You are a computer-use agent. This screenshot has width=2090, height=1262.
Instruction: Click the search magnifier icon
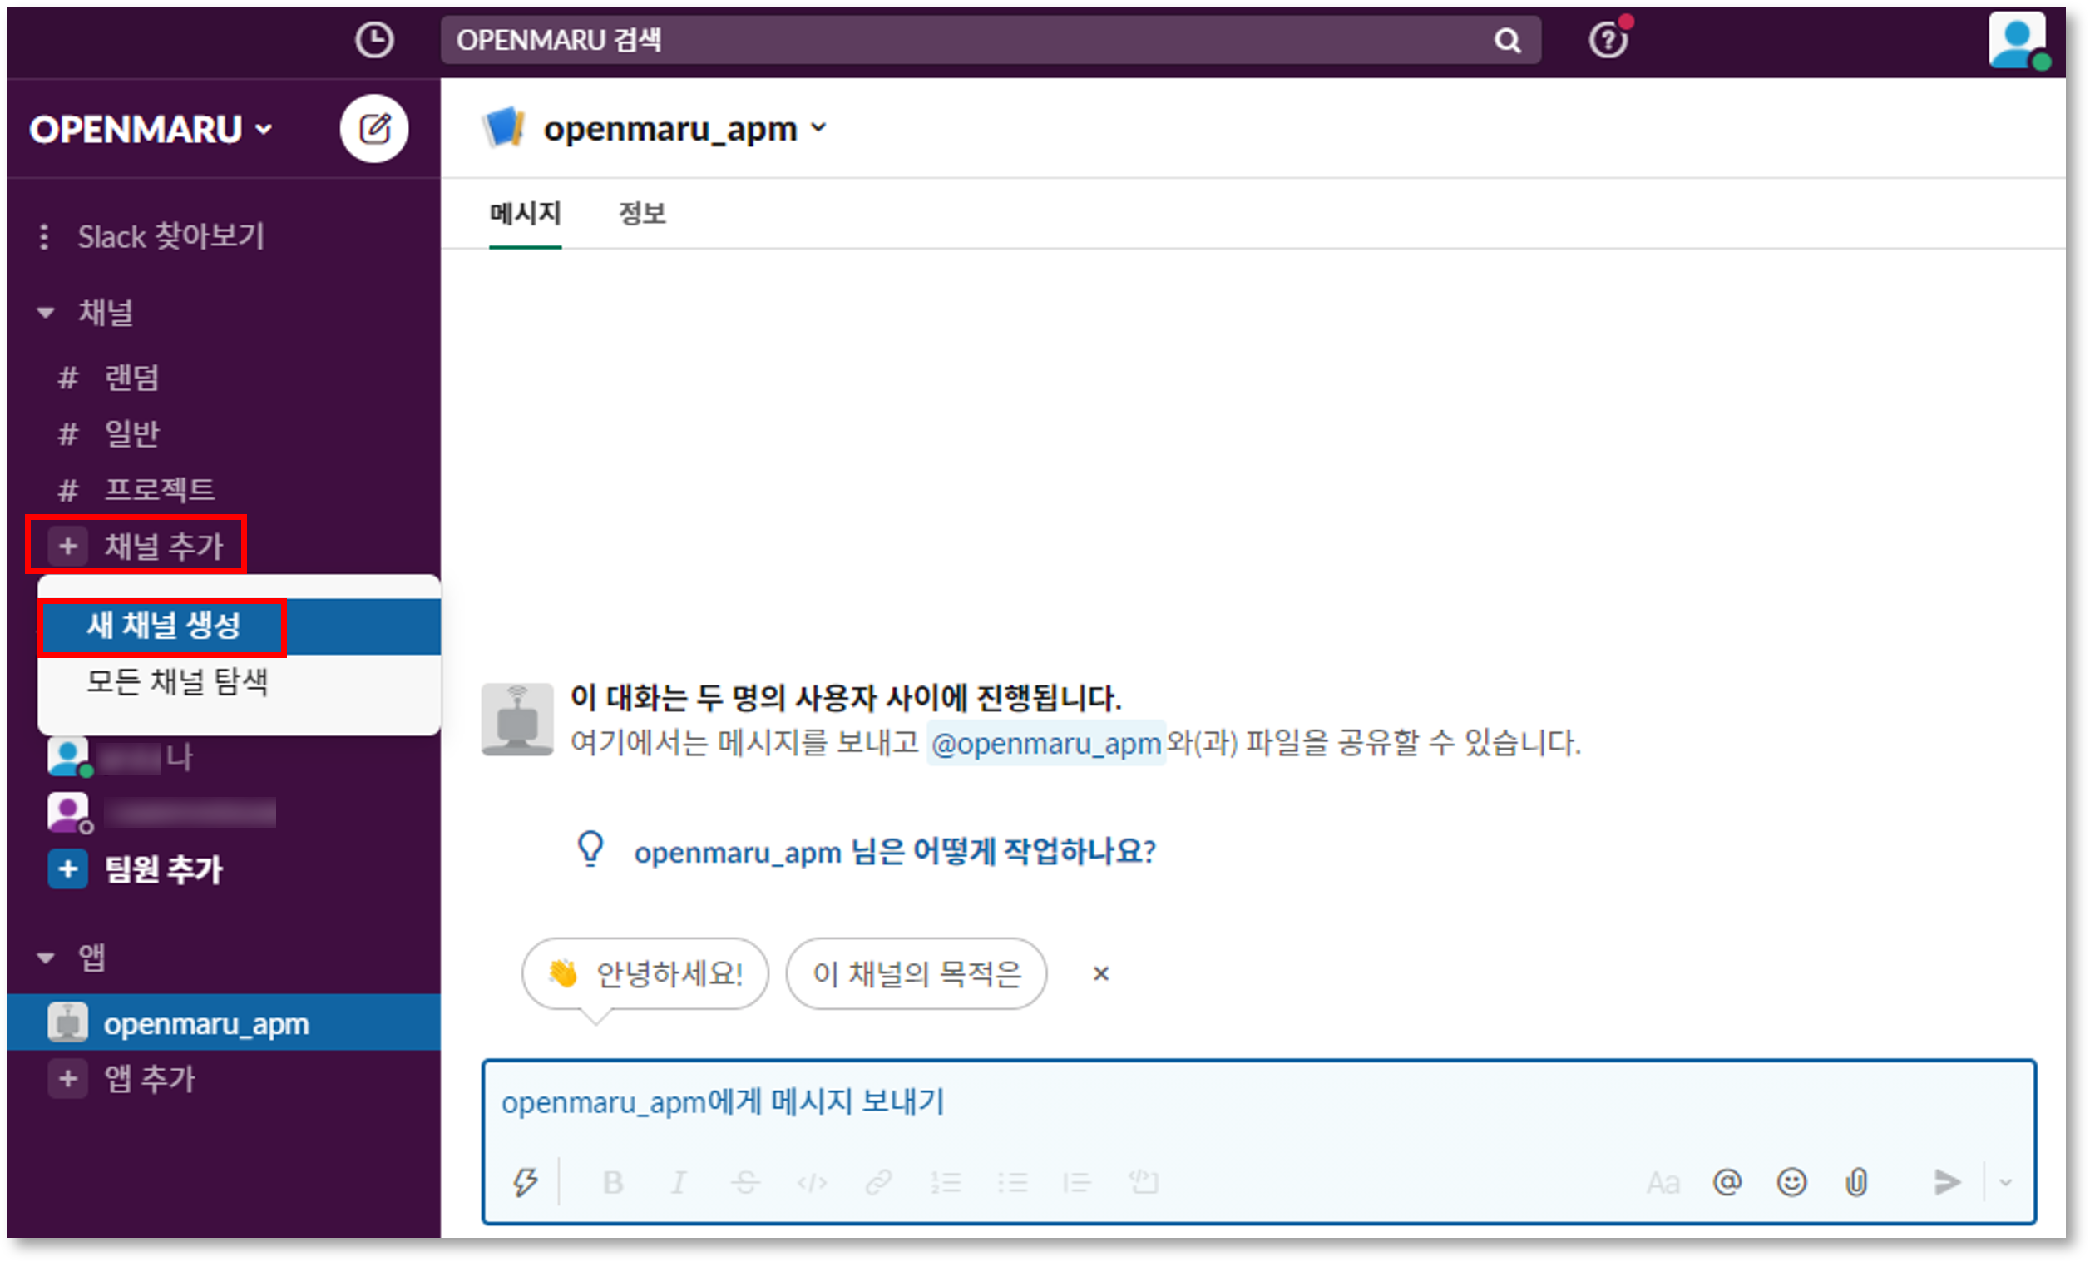[1506, 40]
